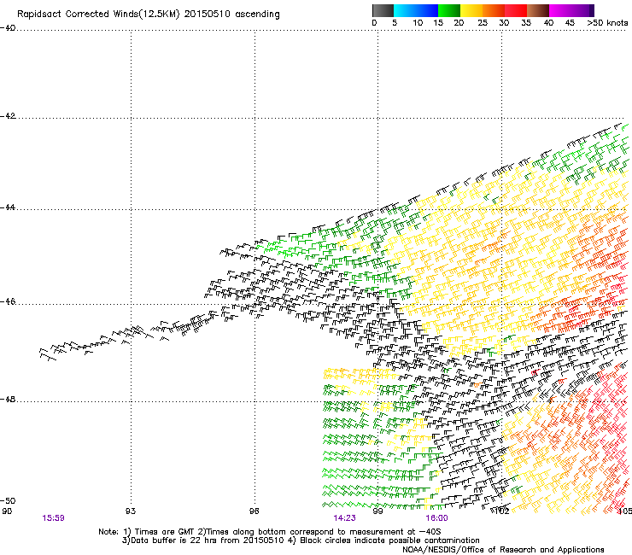Click the gray 0-5 knots legend swatch
Viewport: 632px width, 555px height.
[x=383, y=10]
